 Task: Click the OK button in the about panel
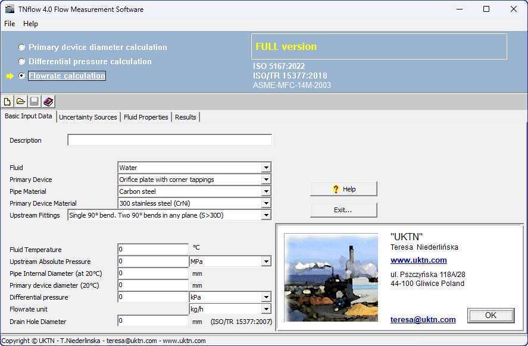point(490,315)
